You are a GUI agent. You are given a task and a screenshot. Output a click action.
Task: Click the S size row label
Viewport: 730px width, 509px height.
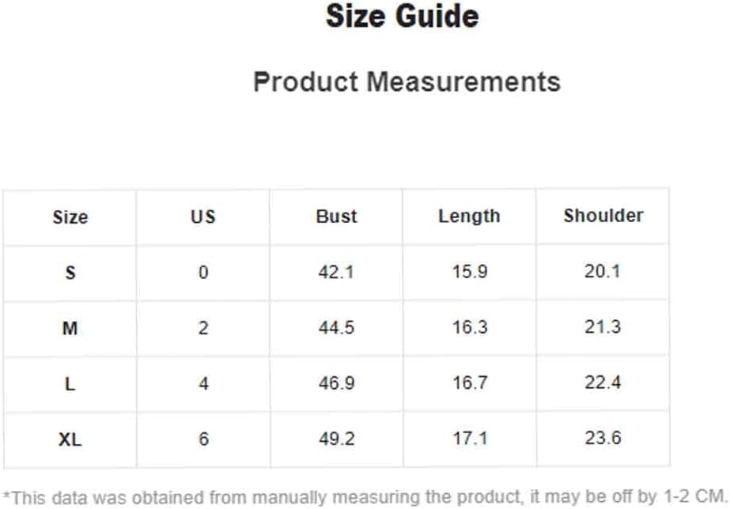pyautogui.click(x=70, y=273)
